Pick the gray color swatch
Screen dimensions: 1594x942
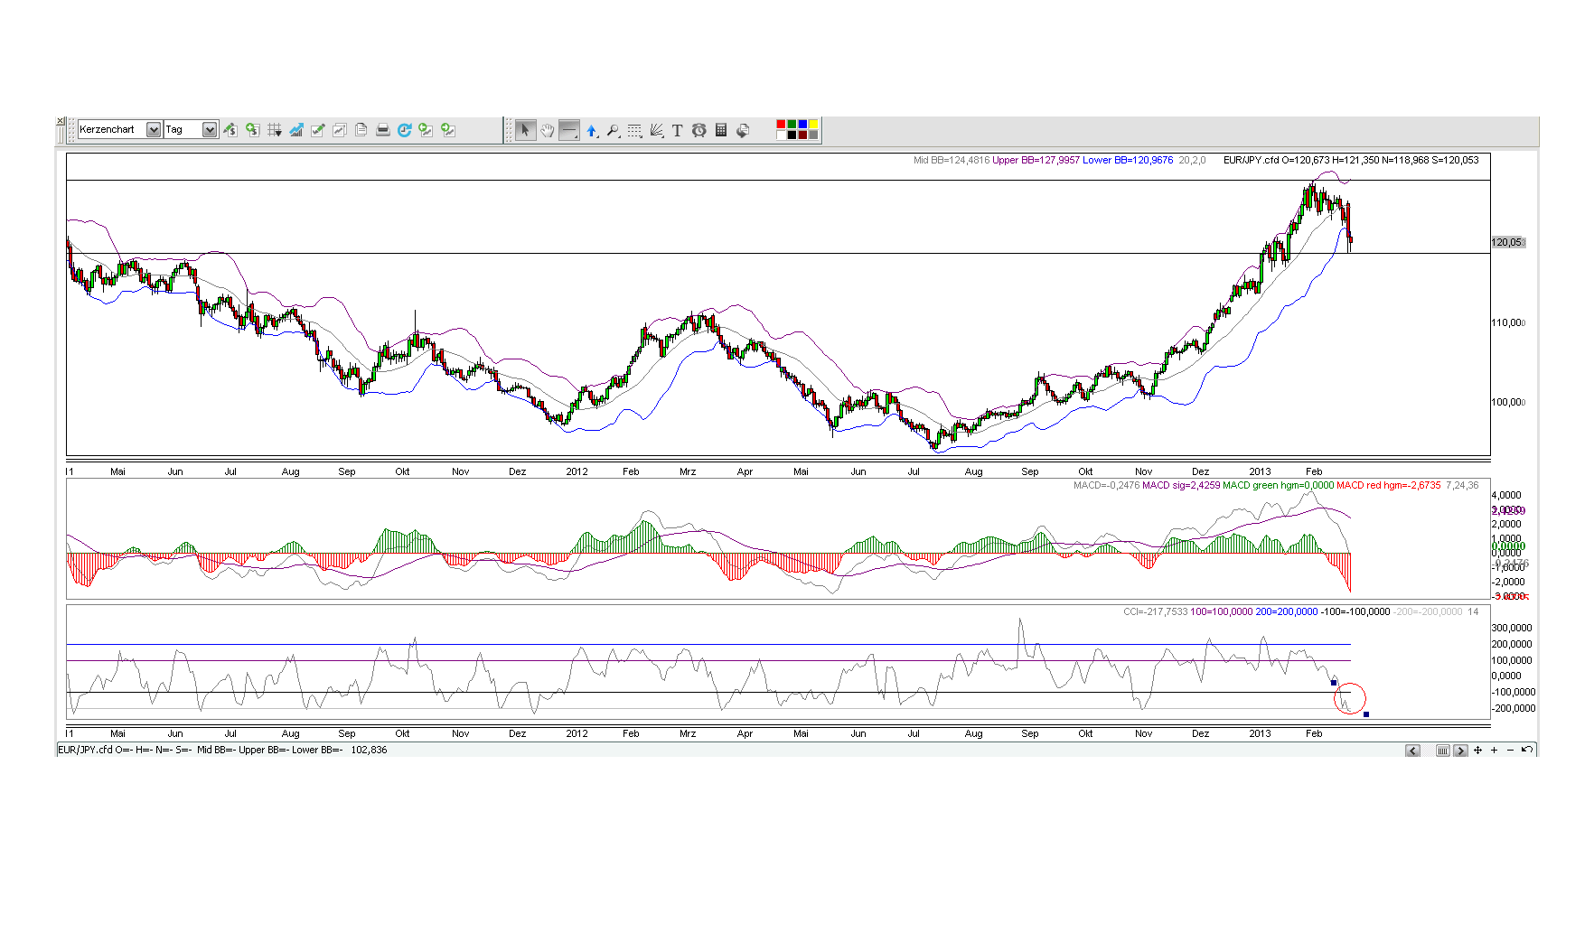click(813, 135)
